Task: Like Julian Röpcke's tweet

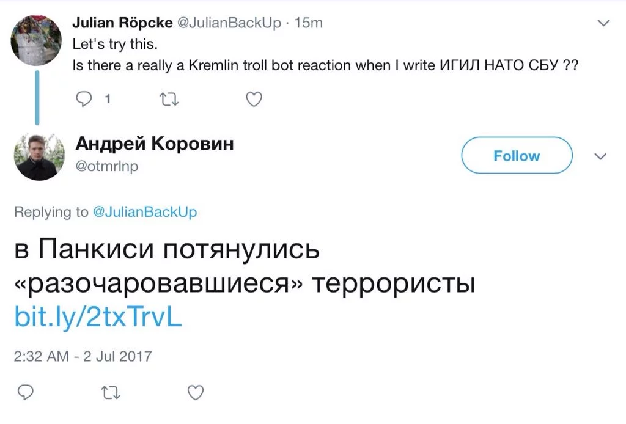Action: tap(253, 100)
